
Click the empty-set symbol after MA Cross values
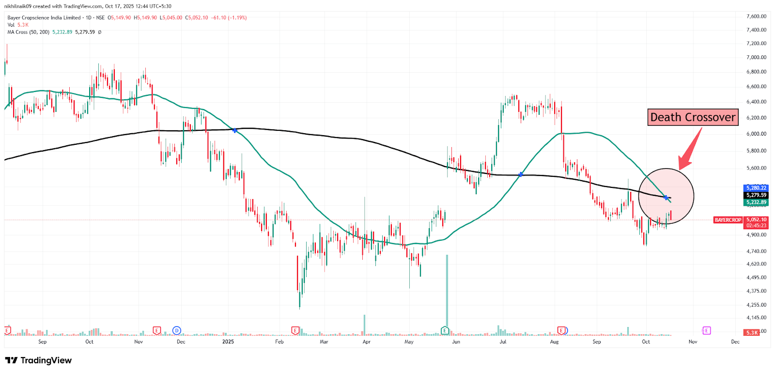click(x=100, y=32)
